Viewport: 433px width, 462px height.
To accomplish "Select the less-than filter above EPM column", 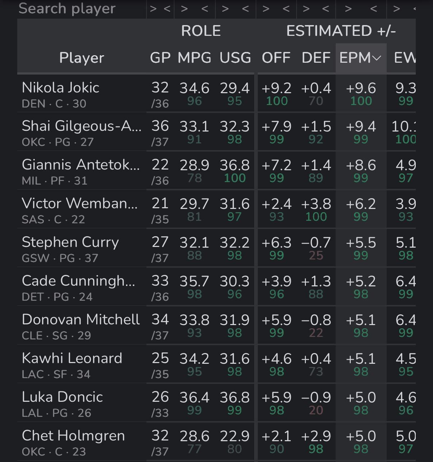I will point(374,9).
